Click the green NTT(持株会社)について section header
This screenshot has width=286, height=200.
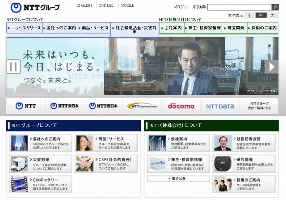(x=211, y=125)
